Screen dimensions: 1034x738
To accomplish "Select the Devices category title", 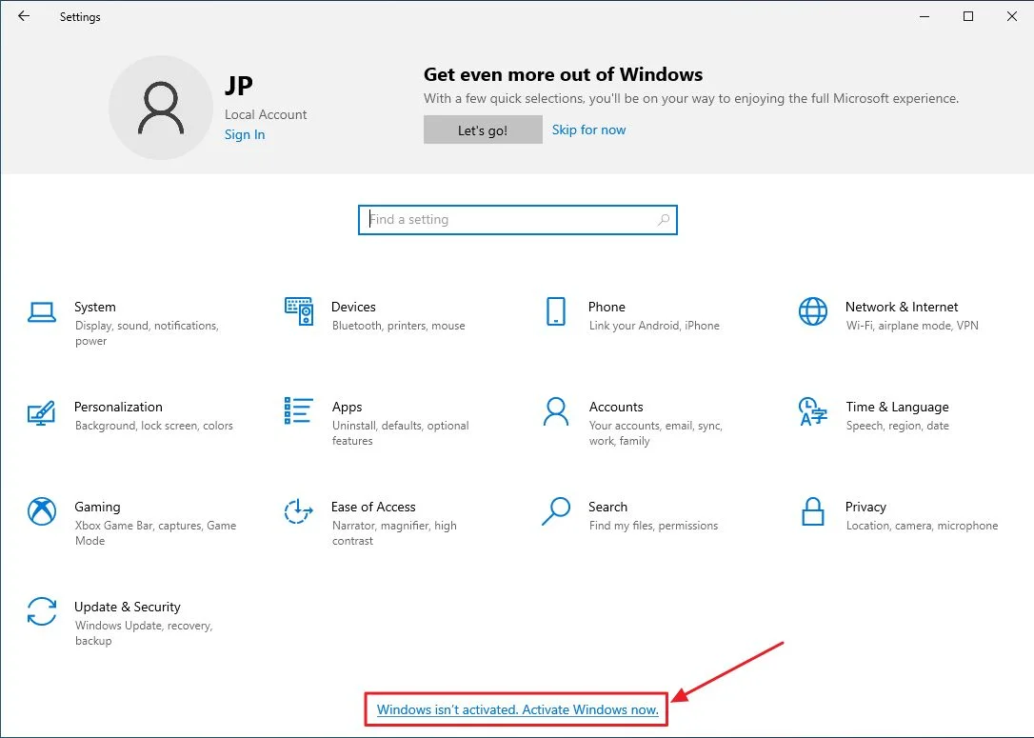I will pos(353,307).
